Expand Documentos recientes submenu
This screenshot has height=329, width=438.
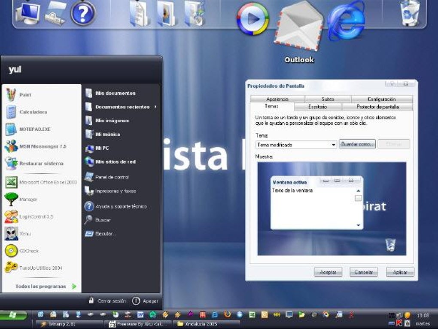coord(122,107)
